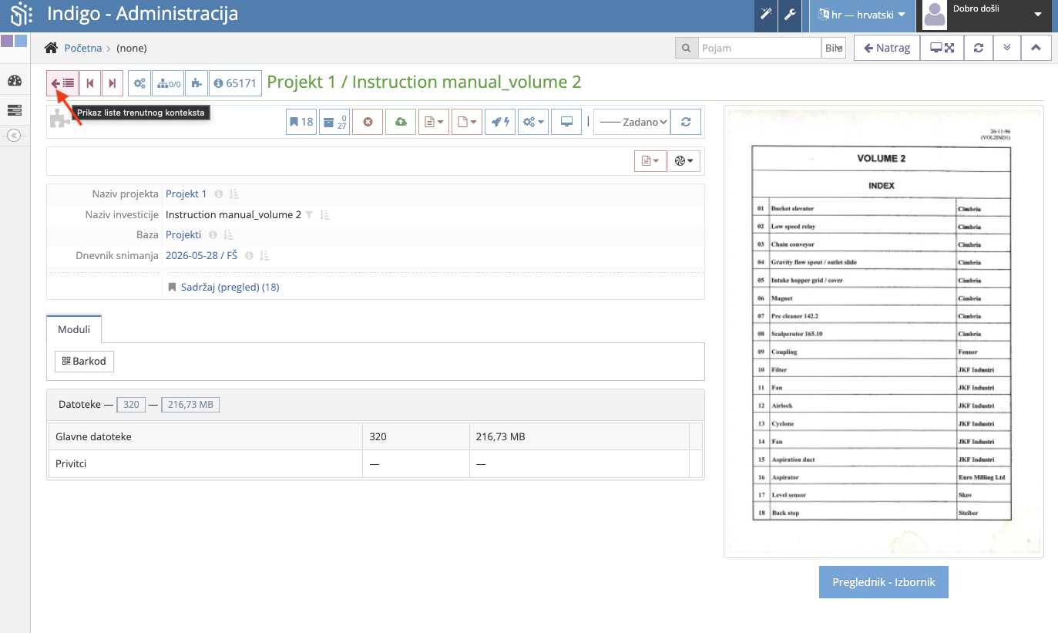
Task: Click the Pojam search field
Action: tap(760, 48)
